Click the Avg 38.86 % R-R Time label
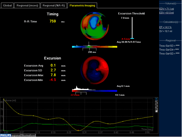182x137 pixels. 129,42
